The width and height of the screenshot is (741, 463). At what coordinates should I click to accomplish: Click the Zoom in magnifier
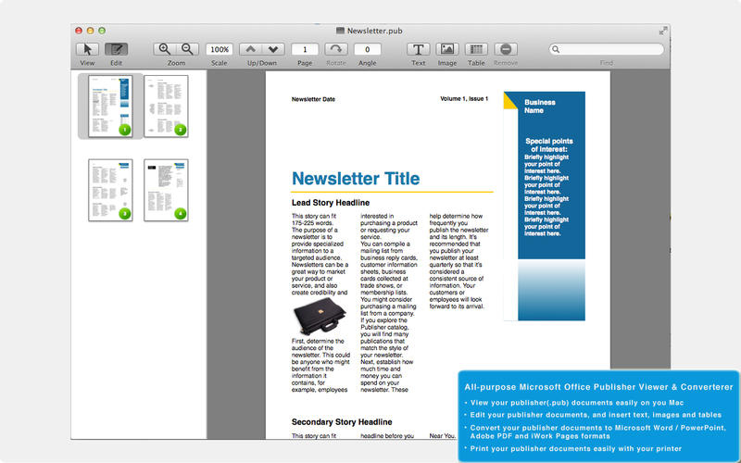coord(165,49)
